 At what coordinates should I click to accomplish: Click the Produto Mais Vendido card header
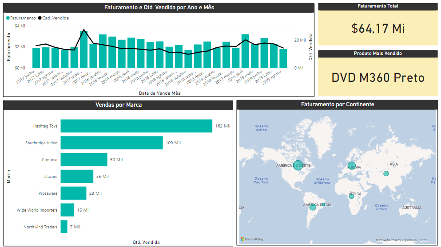coord(378,53)
